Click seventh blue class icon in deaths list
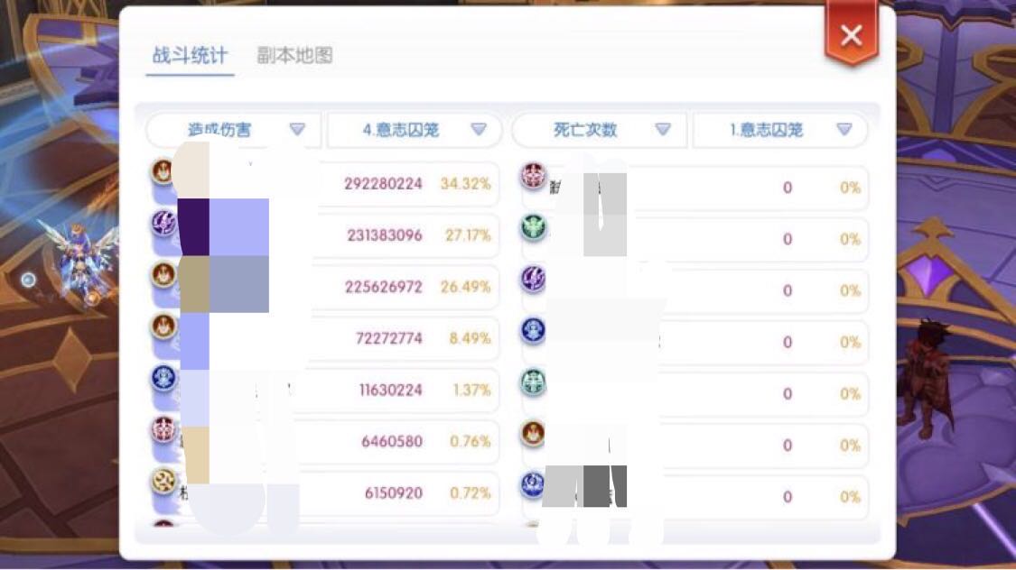This screenshot has width=1016, height=570. coord(533,485)
